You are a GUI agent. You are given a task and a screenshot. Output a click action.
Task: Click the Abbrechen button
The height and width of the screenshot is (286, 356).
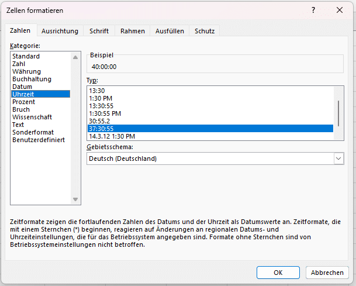(x=327, y=273)
